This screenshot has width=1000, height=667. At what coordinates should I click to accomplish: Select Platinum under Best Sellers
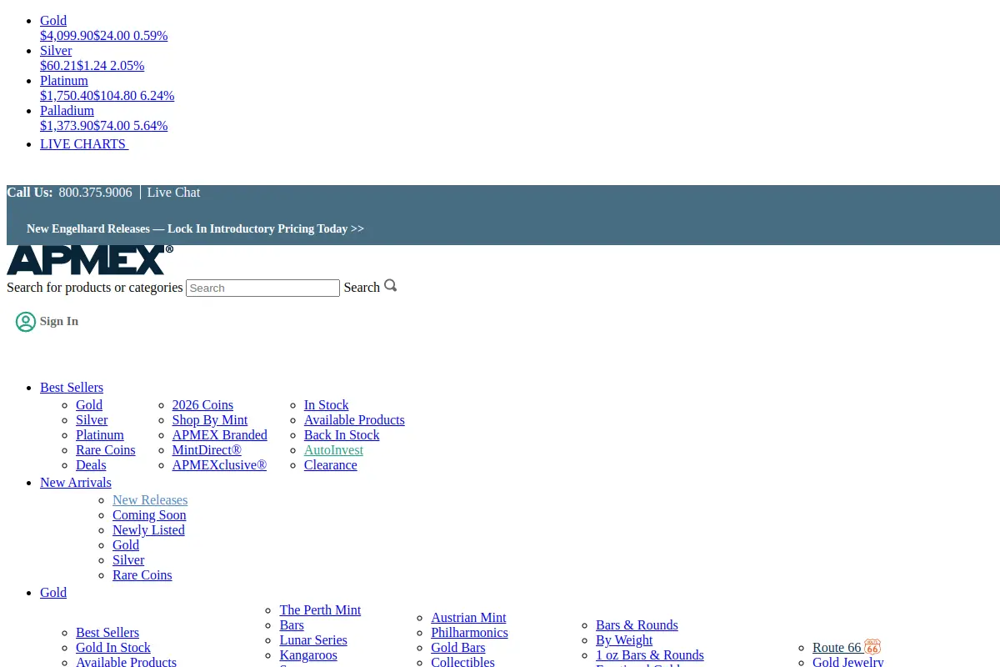click(x=100, y=435)
